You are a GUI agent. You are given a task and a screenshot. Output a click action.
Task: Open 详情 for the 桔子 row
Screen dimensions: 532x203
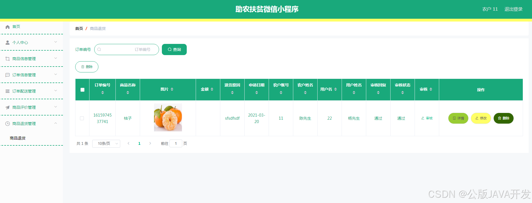[x=458, y=118]
